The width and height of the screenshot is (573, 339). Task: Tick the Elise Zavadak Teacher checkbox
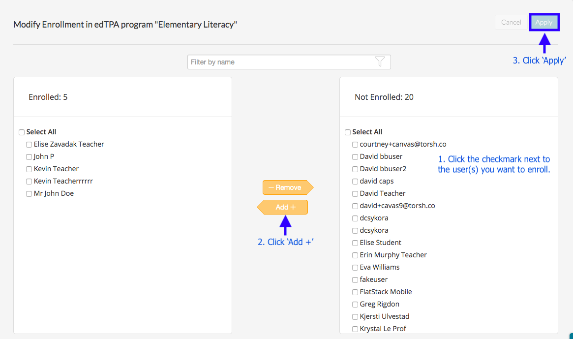click(x=29, y=145)
